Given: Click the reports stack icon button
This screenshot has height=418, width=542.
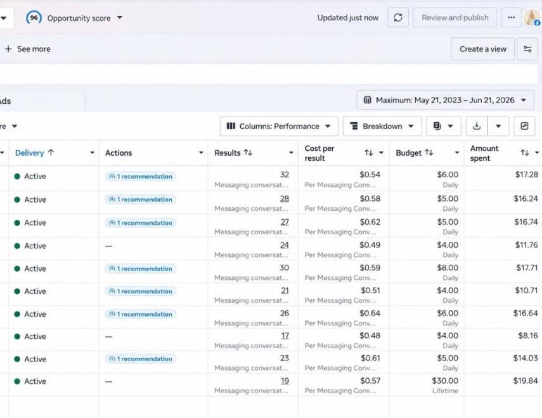Looking at the screenshot, I should (x=444, y=126).
